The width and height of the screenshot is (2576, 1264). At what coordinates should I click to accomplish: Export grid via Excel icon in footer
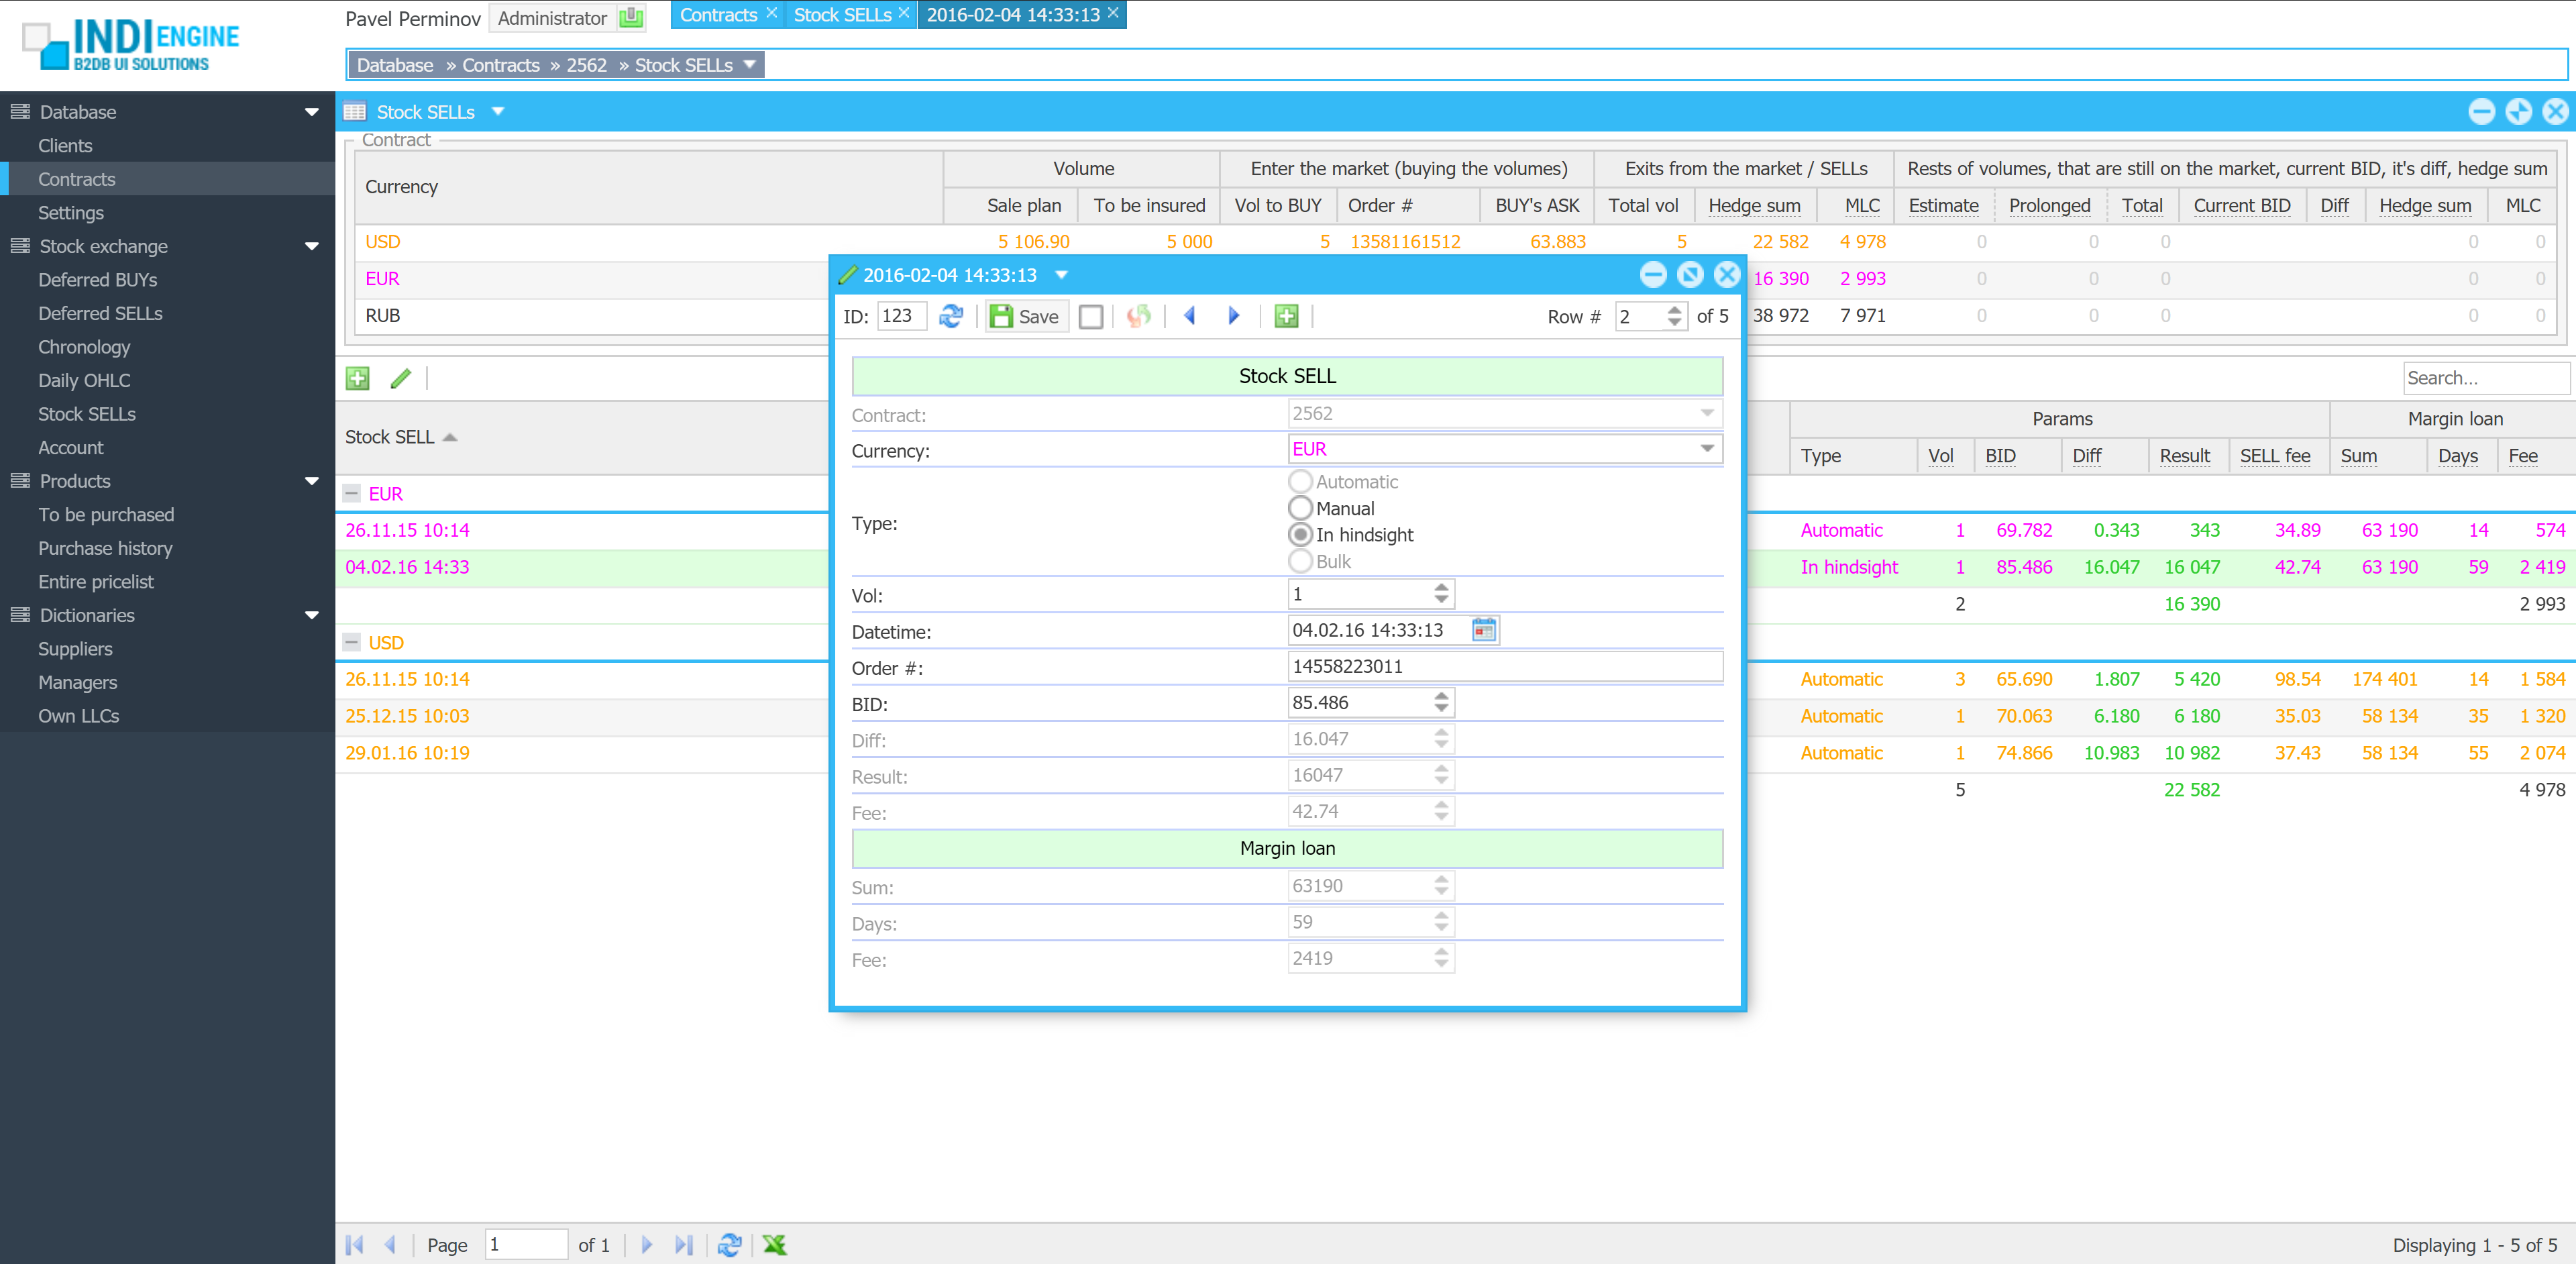pyautogui.click(x=774, y=1244)
